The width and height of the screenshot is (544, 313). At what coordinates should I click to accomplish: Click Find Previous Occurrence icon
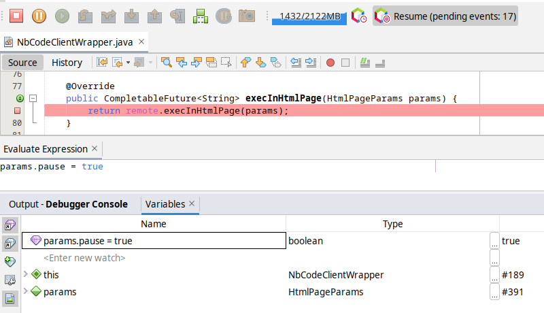coord(182,63)
